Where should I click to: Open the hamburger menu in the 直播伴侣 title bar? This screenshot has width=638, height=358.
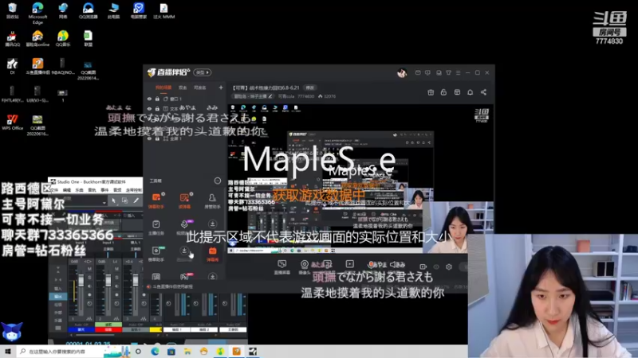[x=458, y=72]
